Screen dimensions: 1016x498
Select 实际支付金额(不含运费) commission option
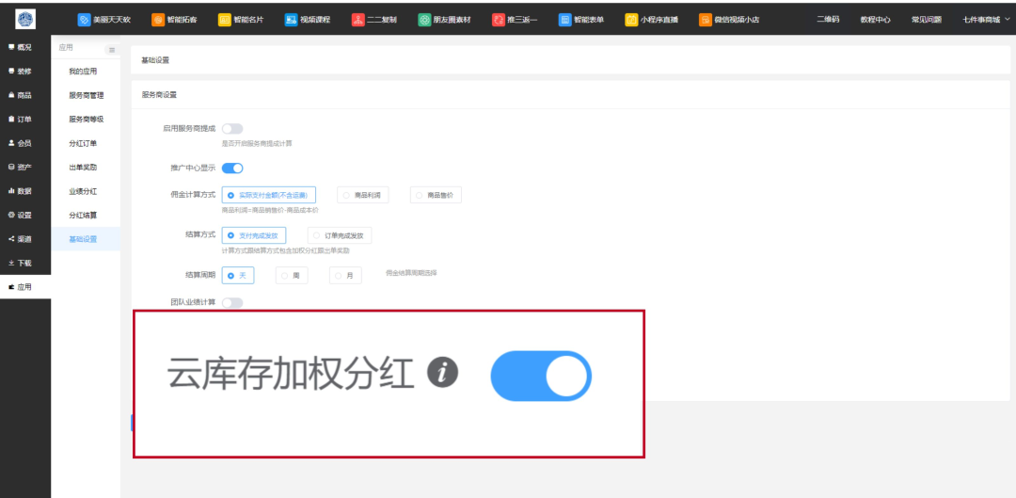click(268, 195)
